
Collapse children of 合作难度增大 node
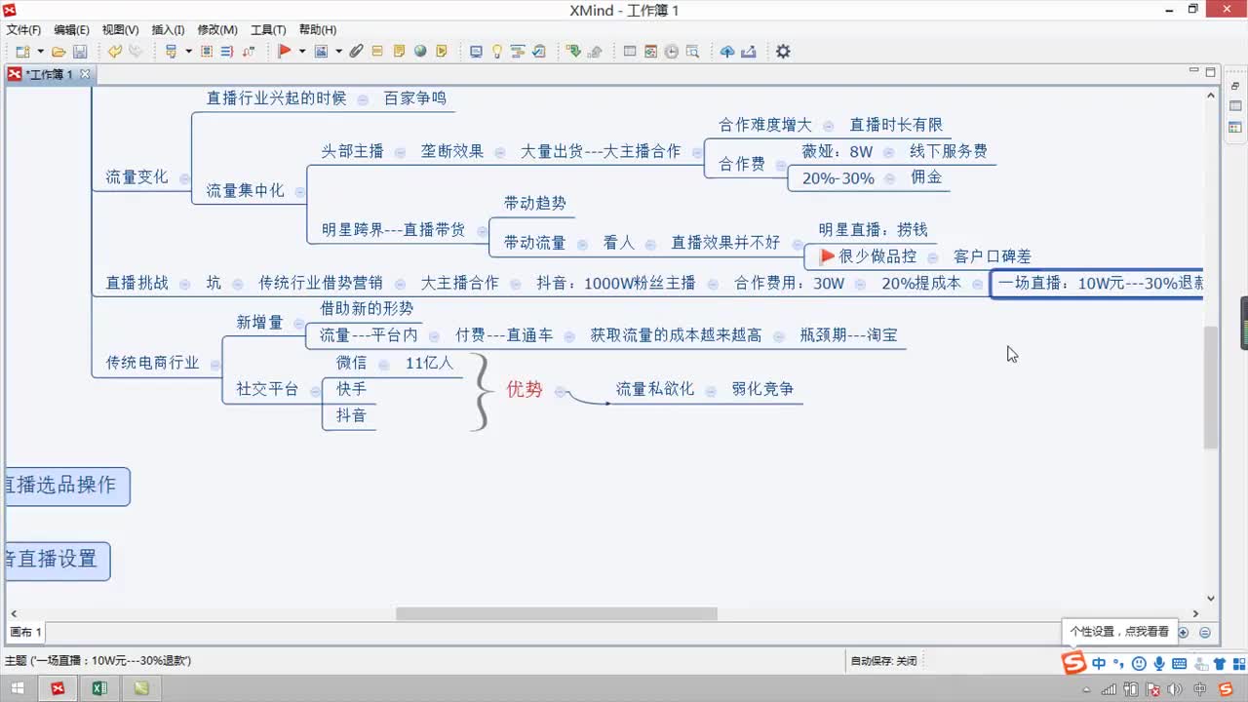pyautogui.click(x=829, y=126)
